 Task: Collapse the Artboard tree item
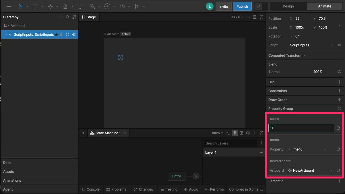coord(9,26)
